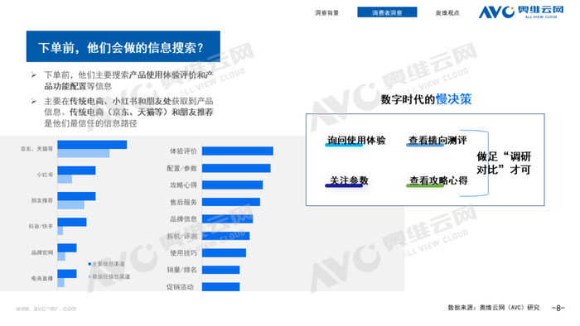Click the 查看横向测评 label
Screen dimensions: 580x326
click(437, 141)
